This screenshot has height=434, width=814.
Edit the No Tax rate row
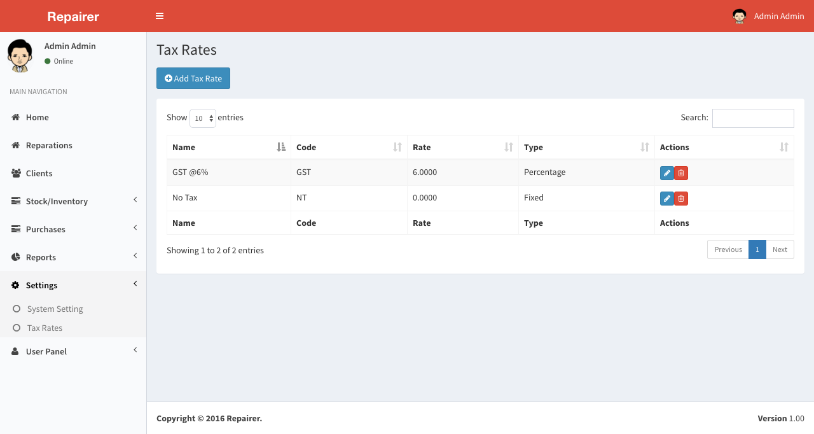[x=666, y=199]
